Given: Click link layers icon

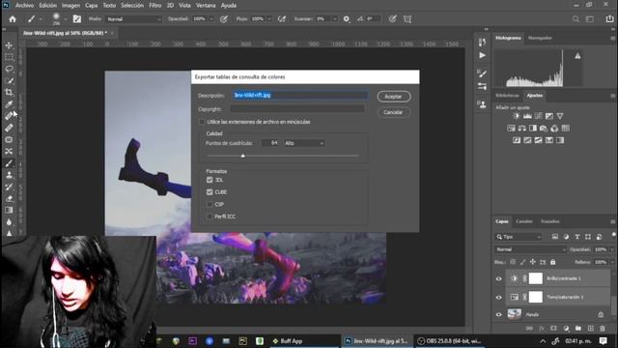Looking at the screenshot, I should pos(529,329).
